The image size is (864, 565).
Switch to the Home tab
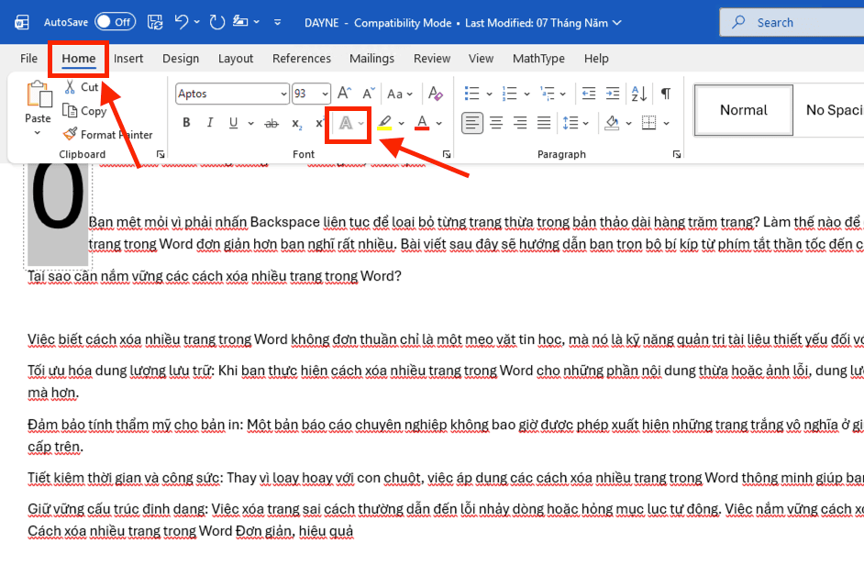click(x=78, y=59)
